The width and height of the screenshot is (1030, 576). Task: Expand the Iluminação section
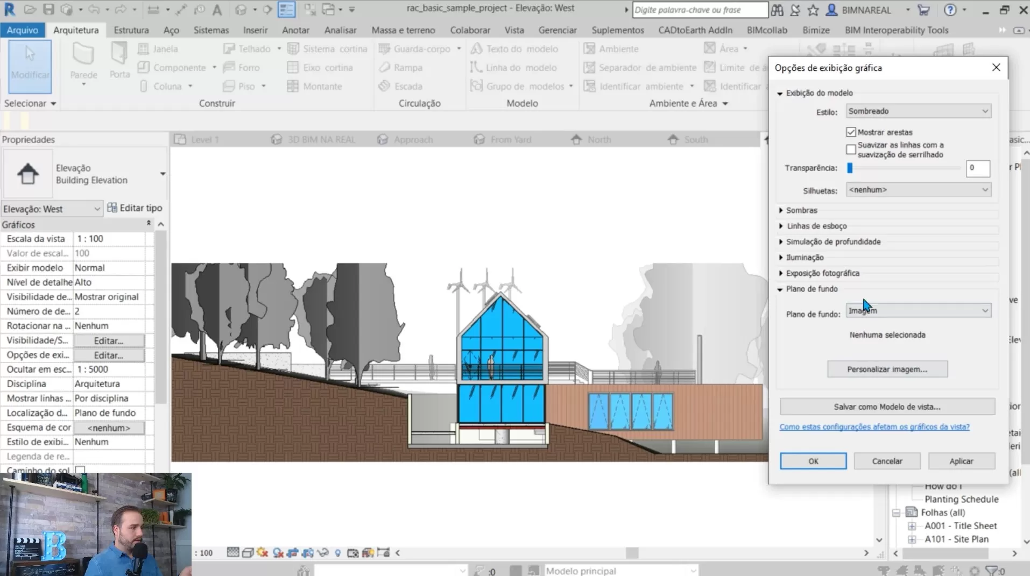tap(781, 258)
